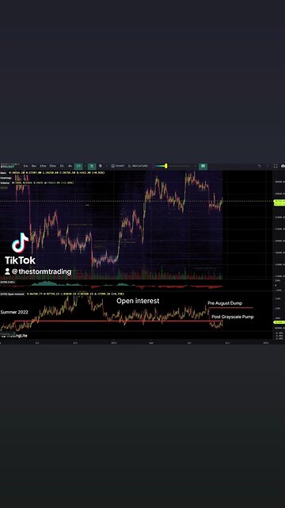Click the green candlestick chart type icon
Screen dimensions: 285x508
tap(92, 166)
